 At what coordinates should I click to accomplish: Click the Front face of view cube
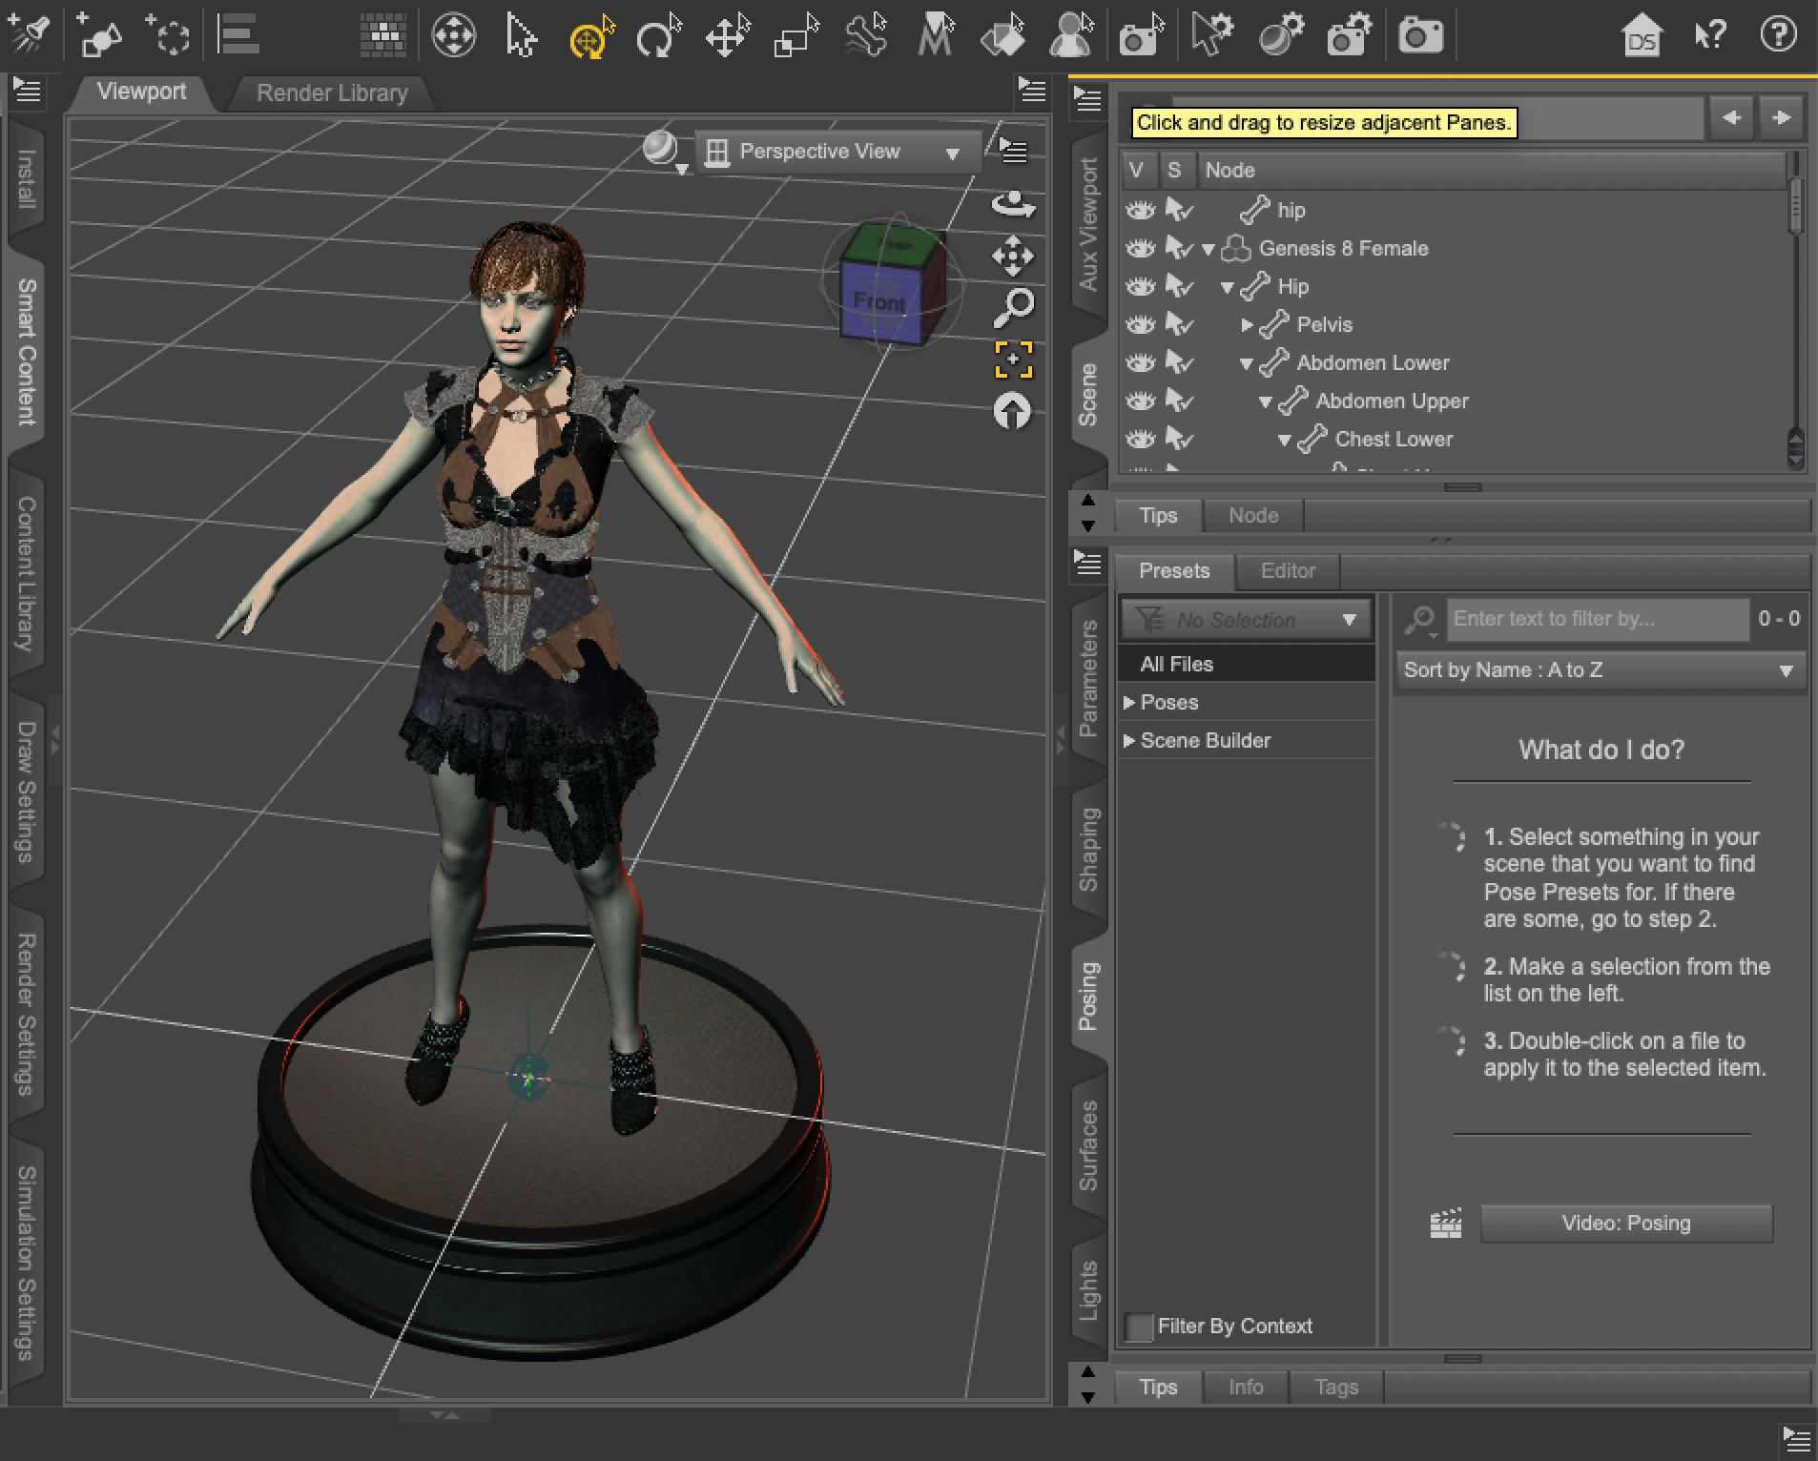pos(878,303)
